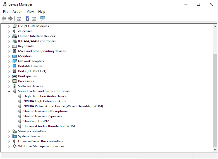Collapse Sound, video and game controllers
Viewport: 218px width, 159px height.
[x=9, y=91]
